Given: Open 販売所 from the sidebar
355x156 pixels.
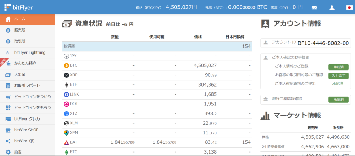Looking at the screenshot, I should tap(27, 30).
